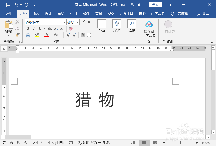Click the Save icon in quick access toolbar

click(8, 5)
